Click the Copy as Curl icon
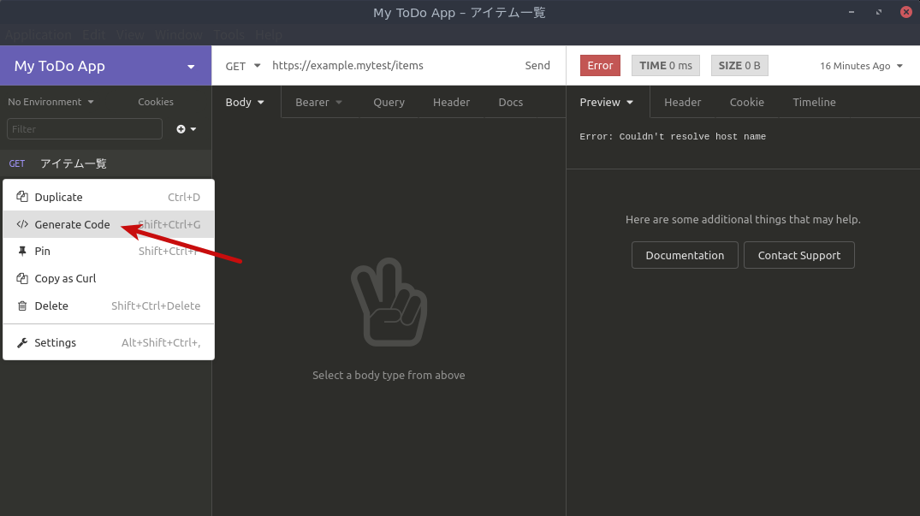920x516 pixels. point(22,279)
